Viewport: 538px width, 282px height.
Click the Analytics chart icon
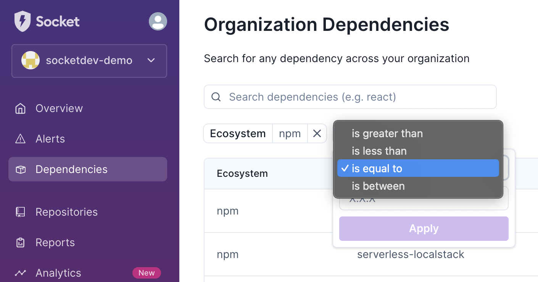click(x=20, y=273)
